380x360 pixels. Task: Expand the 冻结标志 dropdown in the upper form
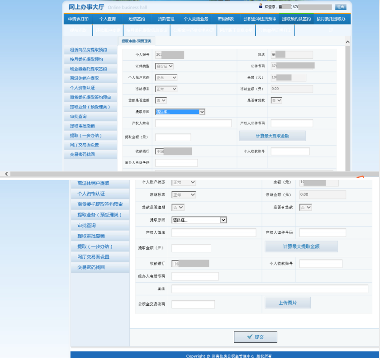[166, 89]
